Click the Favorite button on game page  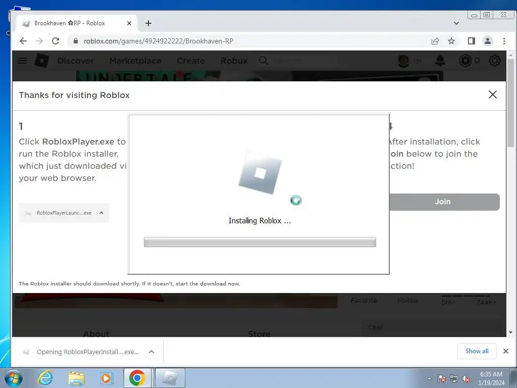click(x=364, y=301)
